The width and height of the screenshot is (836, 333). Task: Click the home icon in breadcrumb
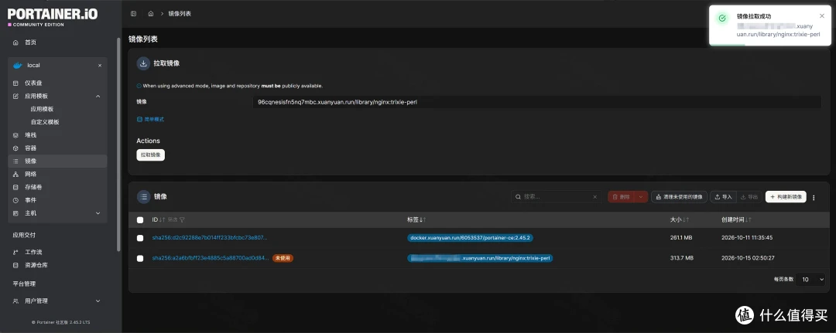click(151, 13)
